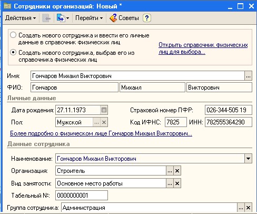Open the calendar picker for birth date
The height and width of the screenshot is (214, 257).
(104, 110)
